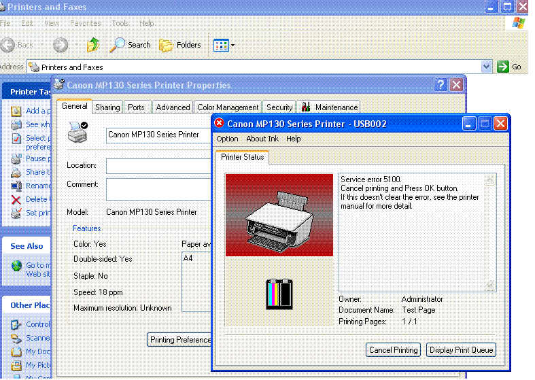This screenshot has width=535, height=380.
Task: Click the Forward arrow toolbar icon
Action: (61, 45)
